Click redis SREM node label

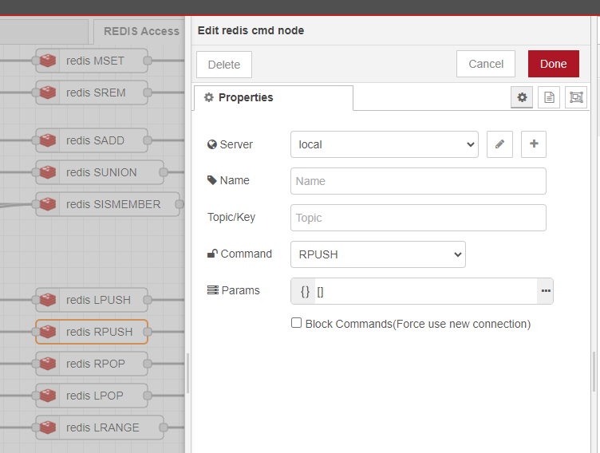coord(96,93)
